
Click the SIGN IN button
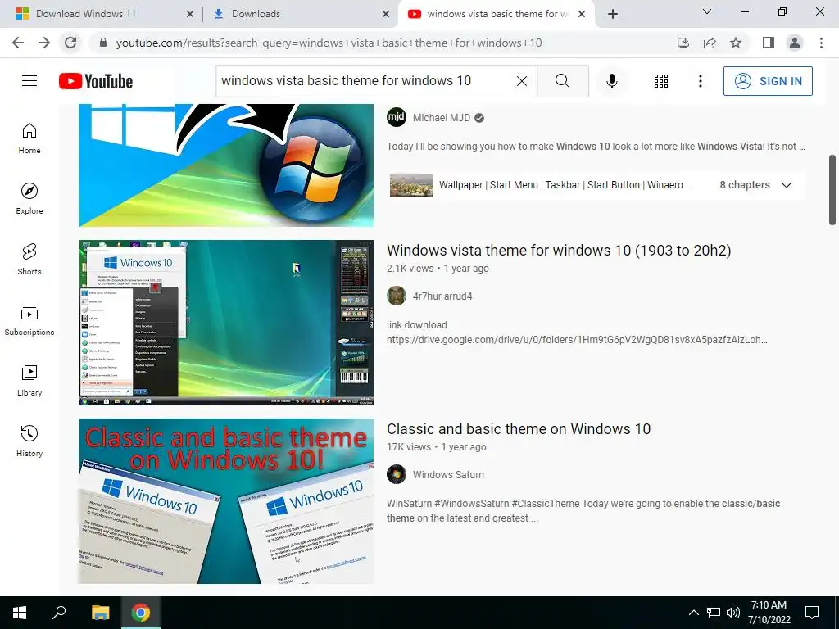click(x=768, y=81)
